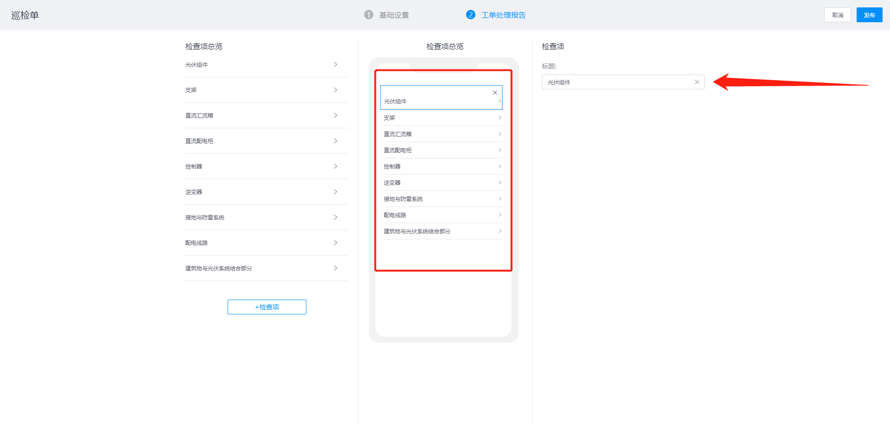Image resolution: width=890 pixels, height=445 pixels.
Task: Click step 1 circle icon for 基础设置
Action: [x=369, y=15]
